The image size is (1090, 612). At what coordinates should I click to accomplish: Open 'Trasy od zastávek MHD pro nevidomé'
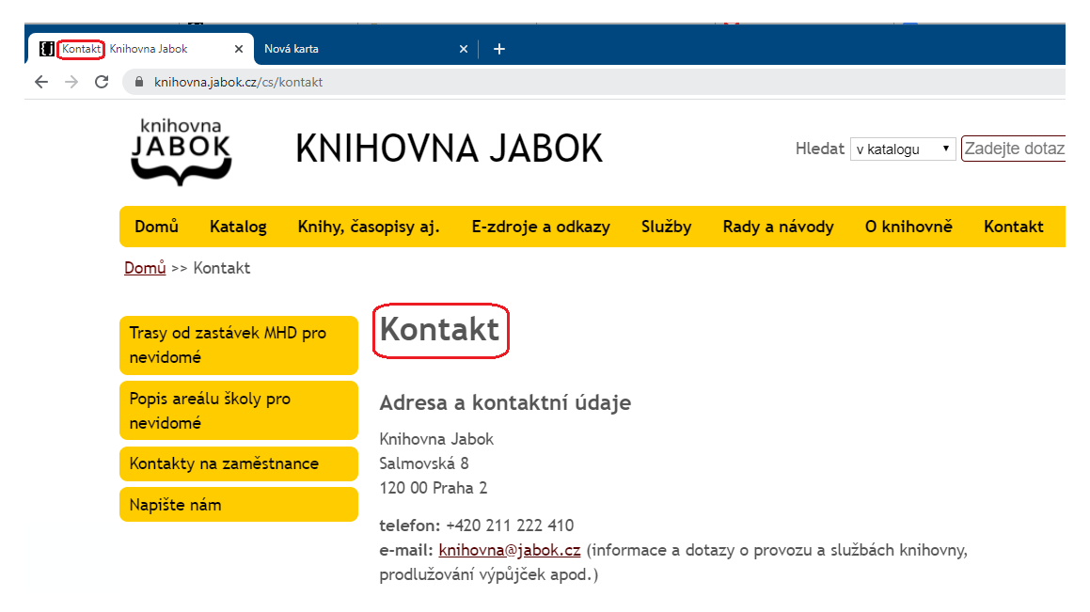pos(239,345)
